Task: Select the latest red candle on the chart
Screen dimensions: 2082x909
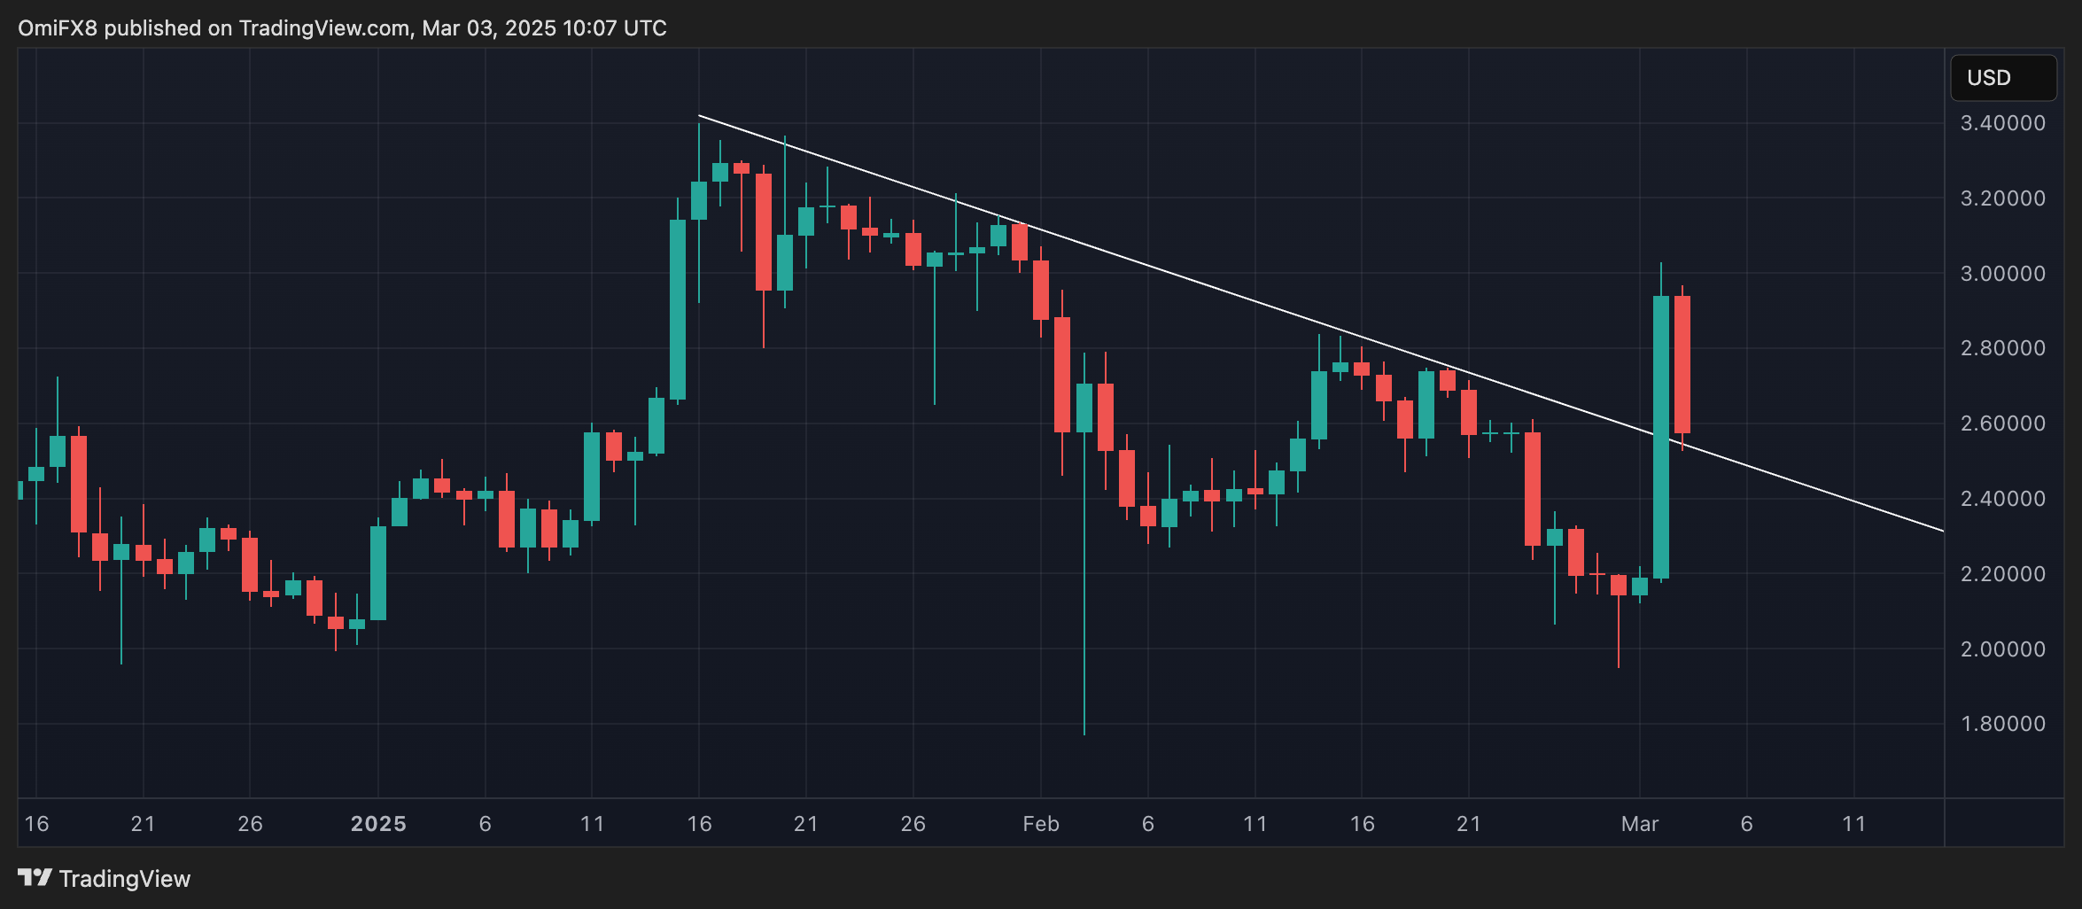Action: (1682, 363)
